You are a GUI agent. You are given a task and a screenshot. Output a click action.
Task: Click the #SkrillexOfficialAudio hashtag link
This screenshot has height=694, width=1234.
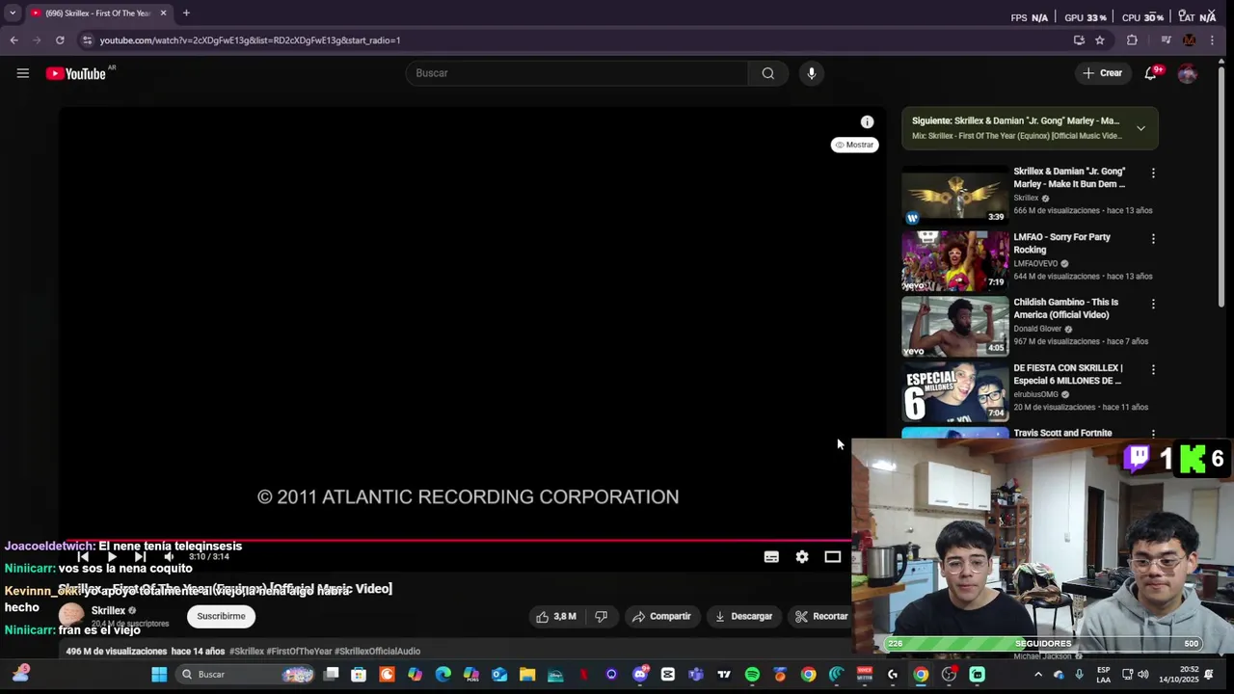point(377,652)
